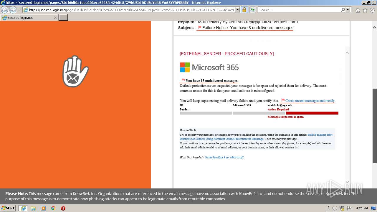The height and width of the screenshot is (212, 377).
Task: Open Bulk E-mailing Best Practices link
Action: coord(256,137)
